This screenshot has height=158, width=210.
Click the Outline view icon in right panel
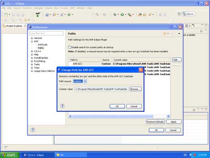187,26
